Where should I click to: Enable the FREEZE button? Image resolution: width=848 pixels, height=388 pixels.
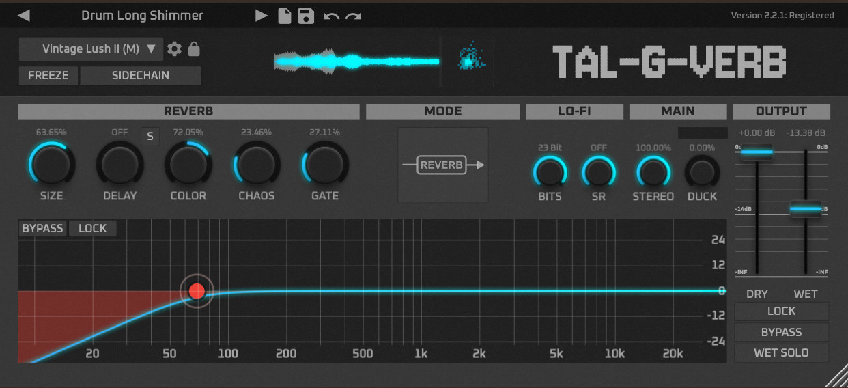[48, 75]
